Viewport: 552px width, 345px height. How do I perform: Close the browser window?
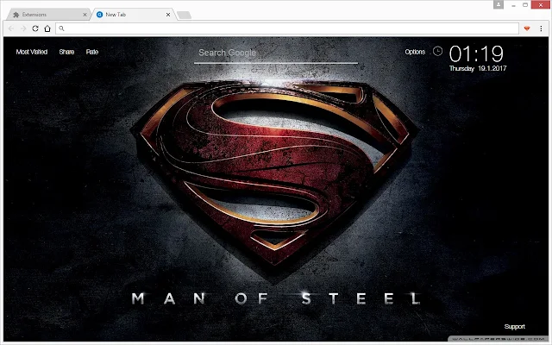pyautogui.click(x=541, y=5)
